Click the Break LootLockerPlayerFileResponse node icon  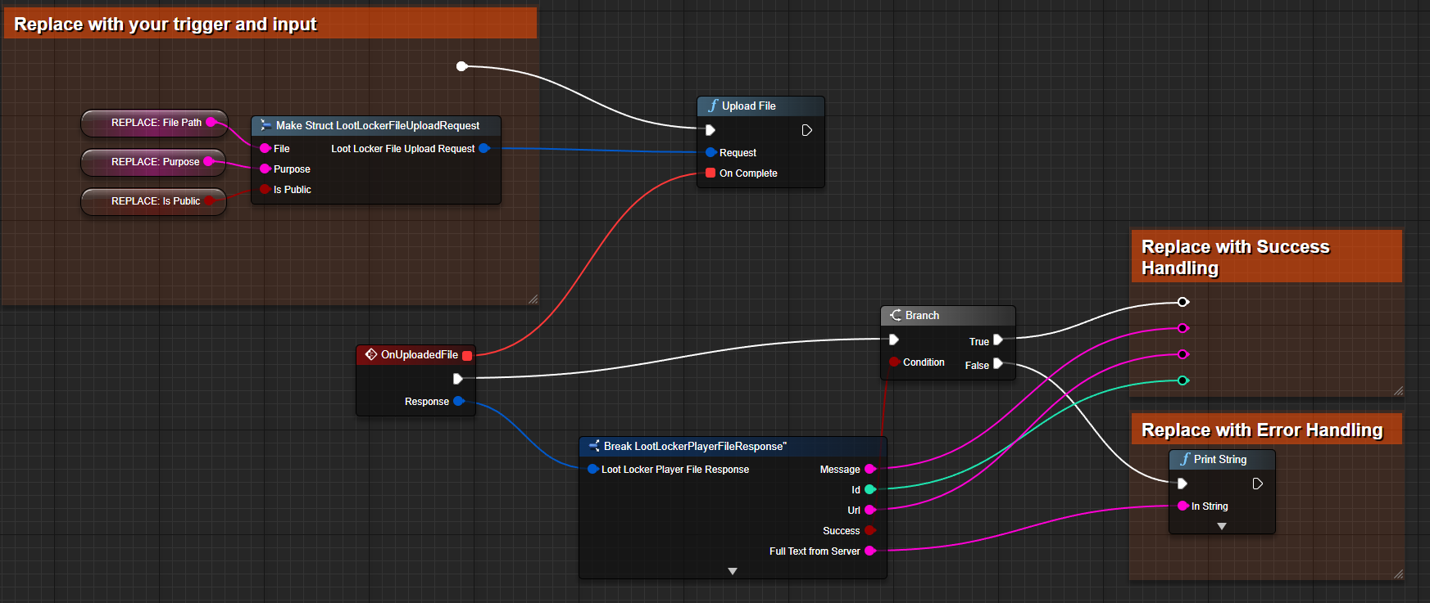[594, 446]
